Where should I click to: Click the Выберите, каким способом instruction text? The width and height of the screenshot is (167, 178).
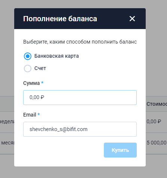80,42
